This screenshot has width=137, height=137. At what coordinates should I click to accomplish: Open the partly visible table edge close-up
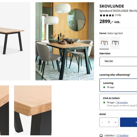tap(5, 110)
